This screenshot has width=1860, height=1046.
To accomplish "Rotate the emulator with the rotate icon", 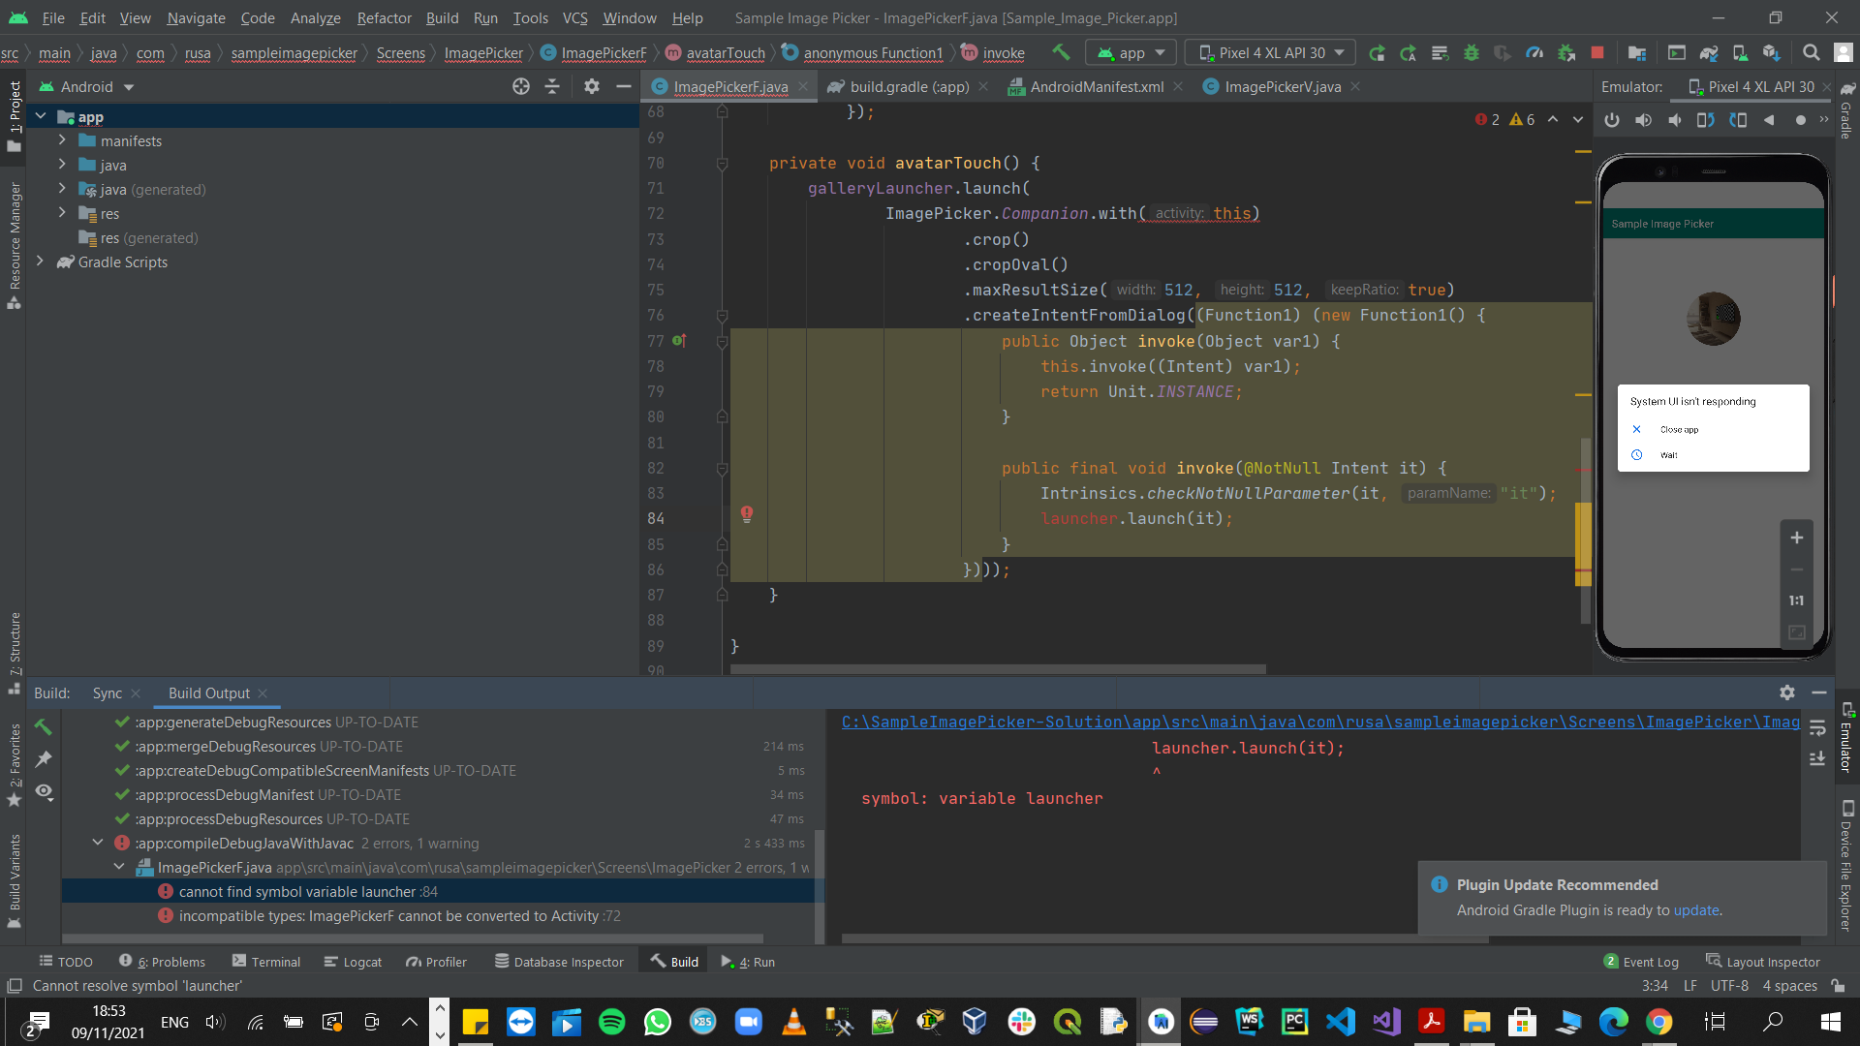I will click(1706, 120).
